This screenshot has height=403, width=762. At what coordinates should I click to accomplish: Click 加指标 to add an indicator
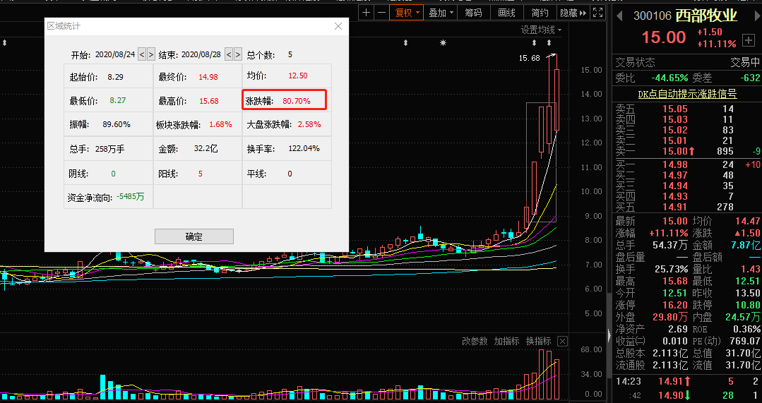pos(506,341)
